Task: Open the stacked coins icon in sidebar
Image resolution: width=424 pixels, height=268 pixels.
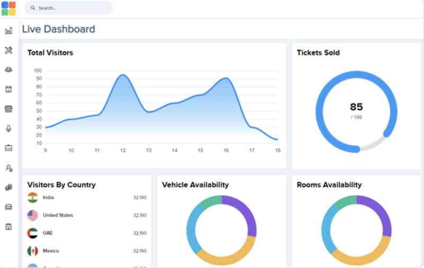Action: coord(8,187)
